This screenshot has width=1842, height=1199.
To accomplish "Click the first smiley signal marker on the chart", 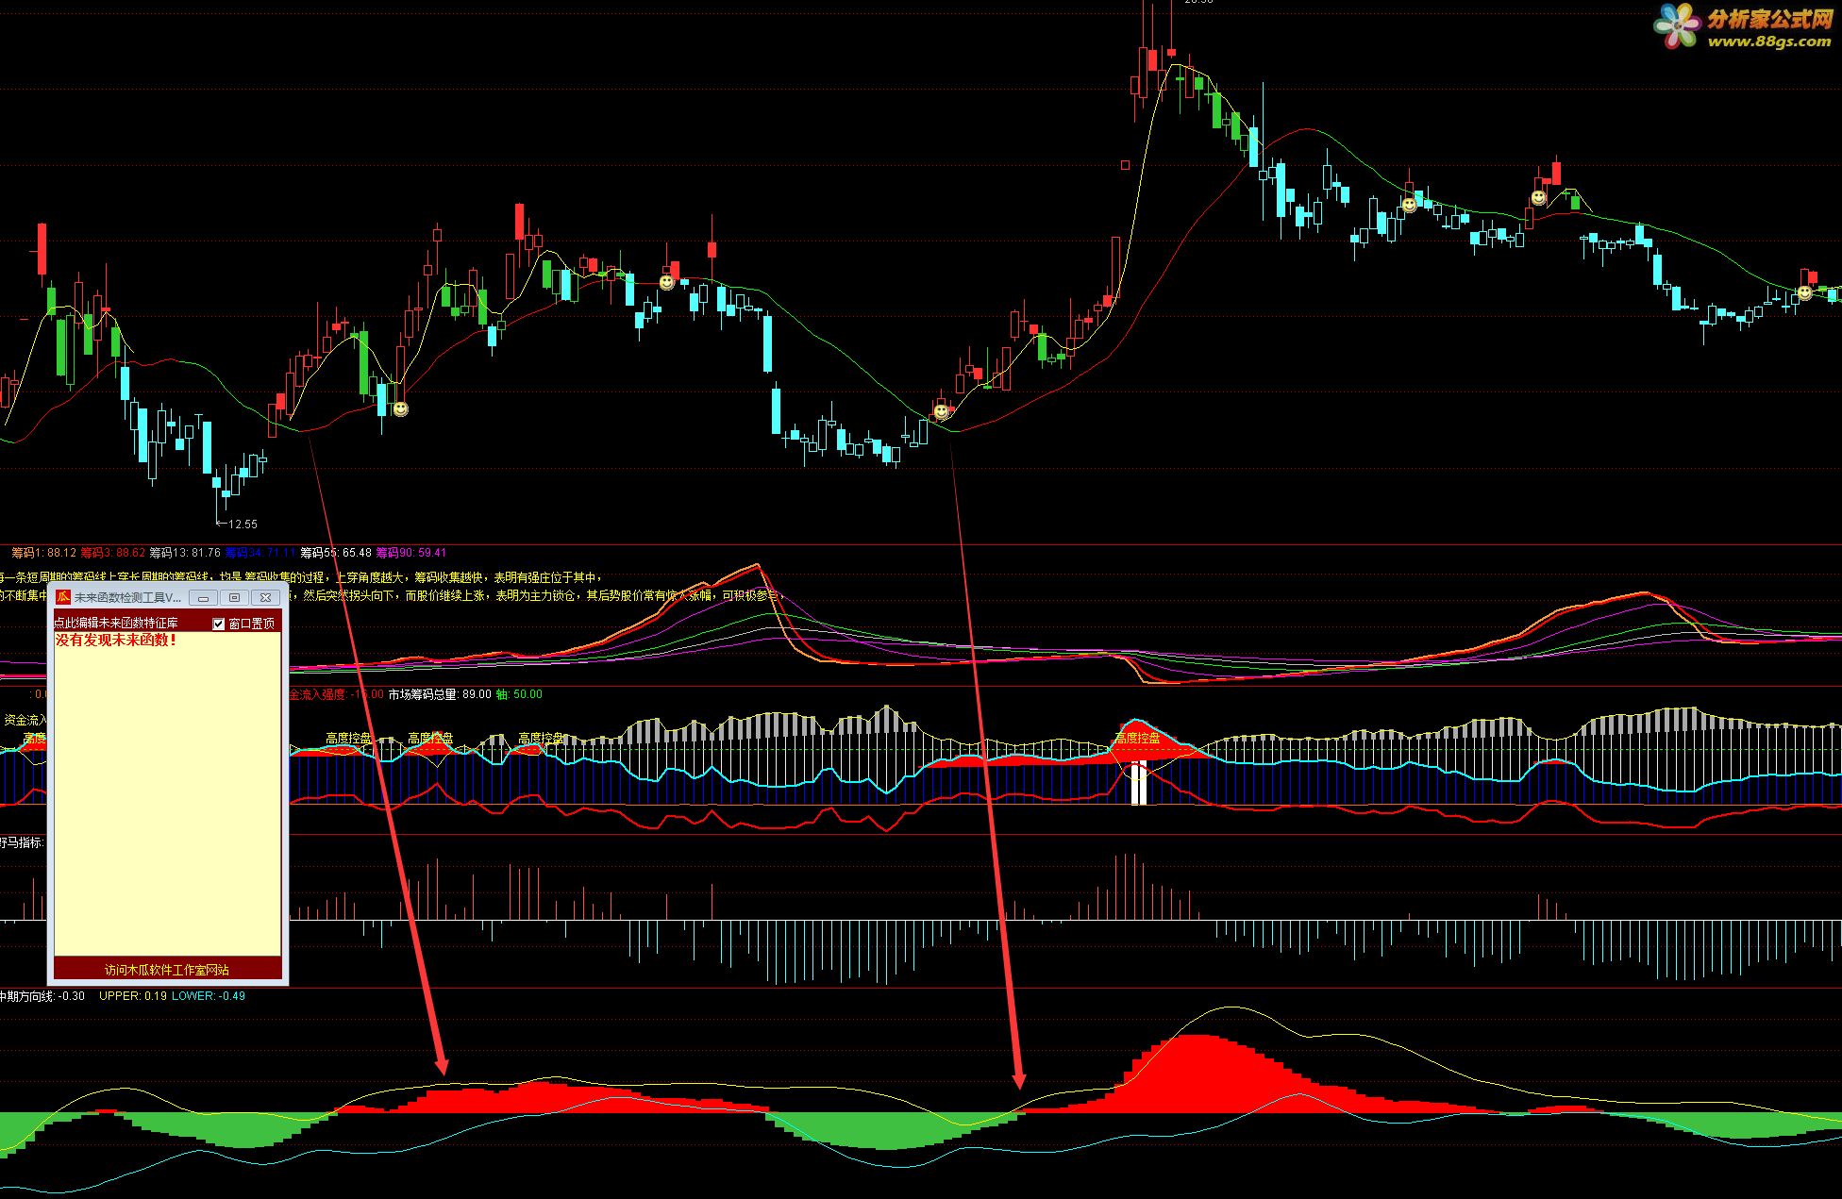I will [401, 408].
